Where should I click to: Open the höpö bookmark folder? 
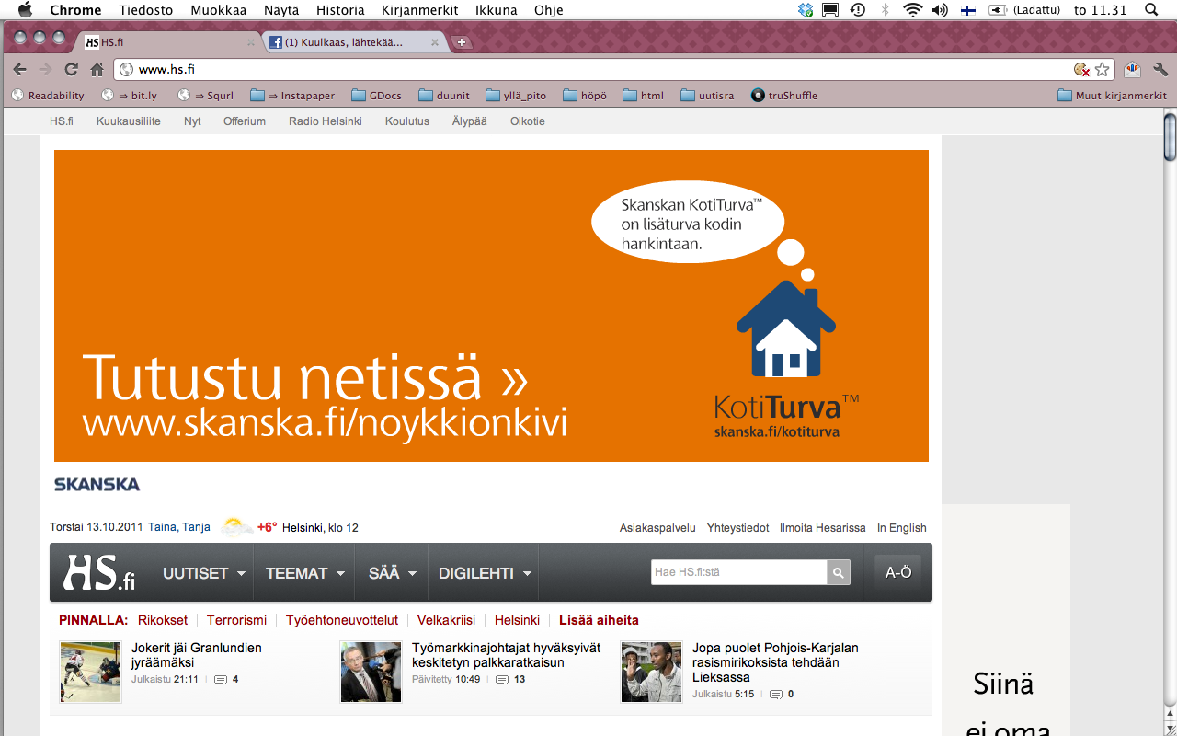585,96
